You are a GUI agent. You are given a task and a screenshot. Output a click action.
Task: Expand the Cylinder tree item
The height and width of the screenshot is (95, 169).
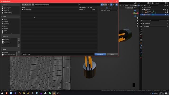point(144,11)
